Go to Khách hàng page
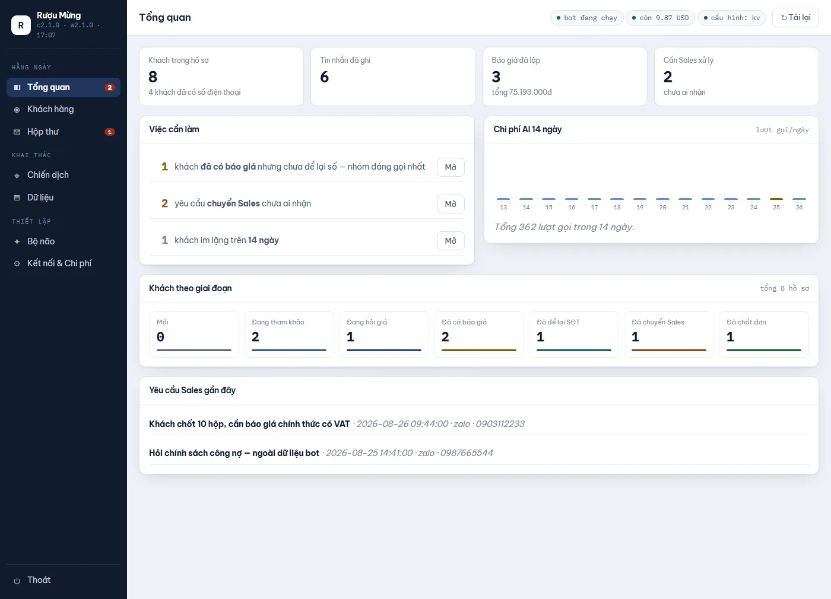Screen dimensions: 831x599 click(64, 109)
